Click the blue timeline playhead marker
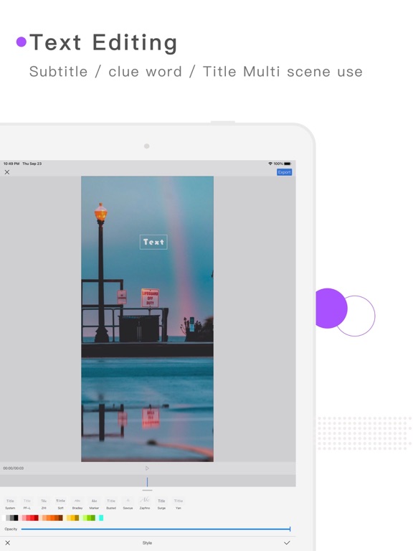This screenshot has width=413, height=551. coord(147,482)
